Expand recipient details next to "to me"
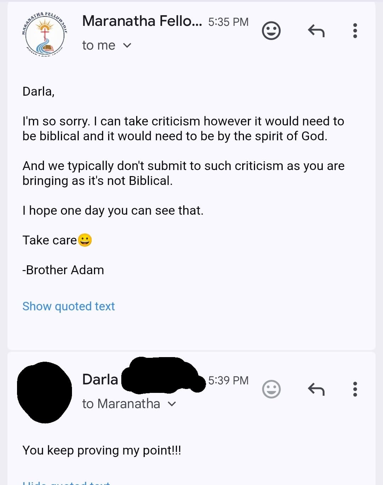The width and height of the screenshot is (383, 485). [127, 45]
